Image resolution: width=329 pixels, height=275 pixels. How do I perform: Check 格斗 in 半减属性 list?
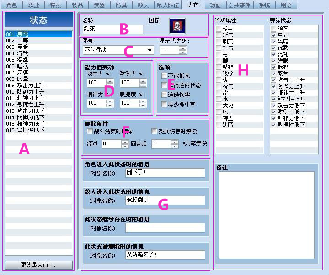219,28
